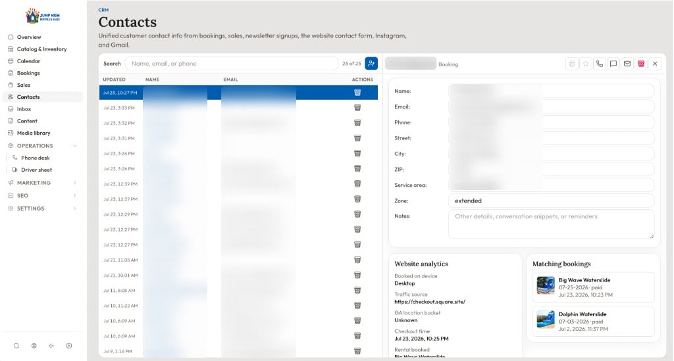Call the contact using the phone icon
Screen dimensions: 674x361
[599, 64]
